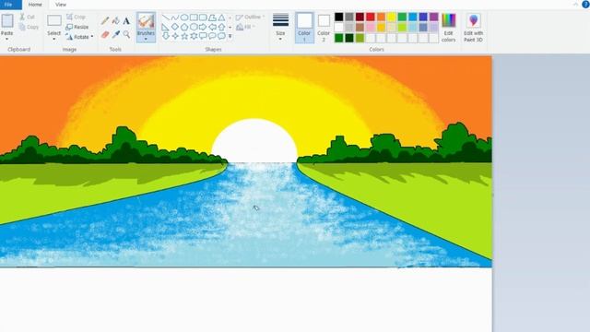Pick the lime green color swatch
This screenshot has width=590, height=332.
402,27
